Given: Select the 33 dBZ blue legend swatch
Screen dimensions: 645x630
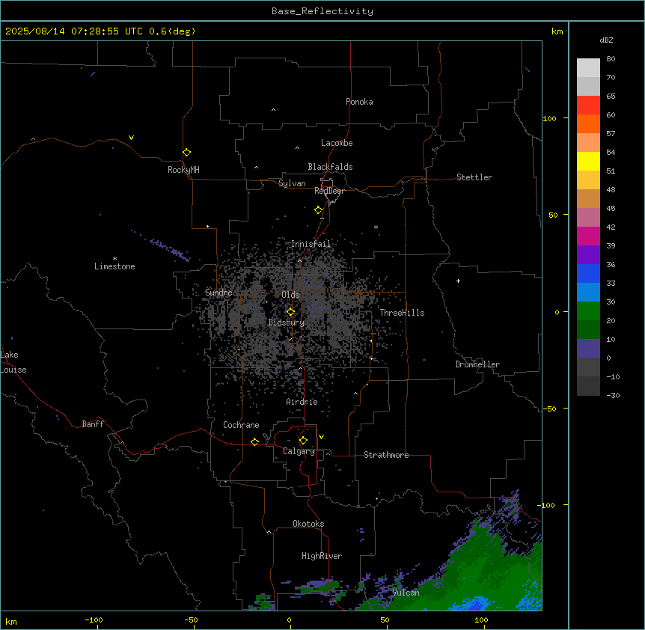Looking at the screenshot, I should 588,273.
